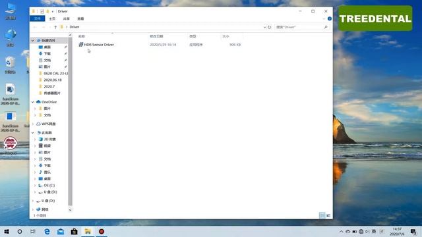The height and width of the screenshot is (237, 422).
Task: Select 网络 (Network) in the navigation pane
Action: tap(45, 209)
